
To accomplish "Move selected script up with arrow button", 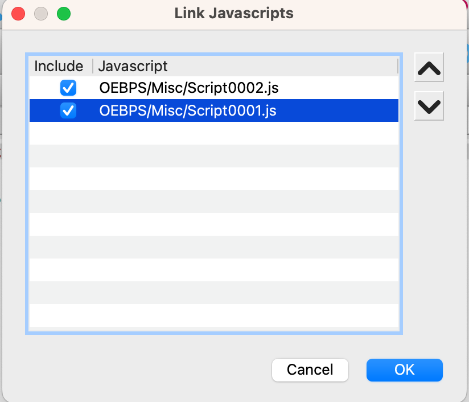I will pyautogui.click(x=429, y=68).
